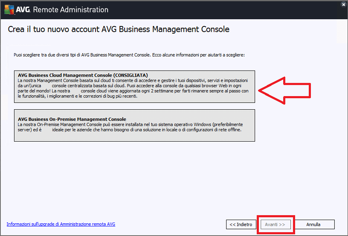The width and height of the screenshot is (348, 236).
Task: Continue with the Avanti button
Action: (275, 225)
